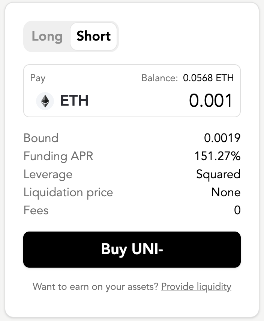Click the Funding APR label
The image size is (264, 321).
(x=58, y=156)
